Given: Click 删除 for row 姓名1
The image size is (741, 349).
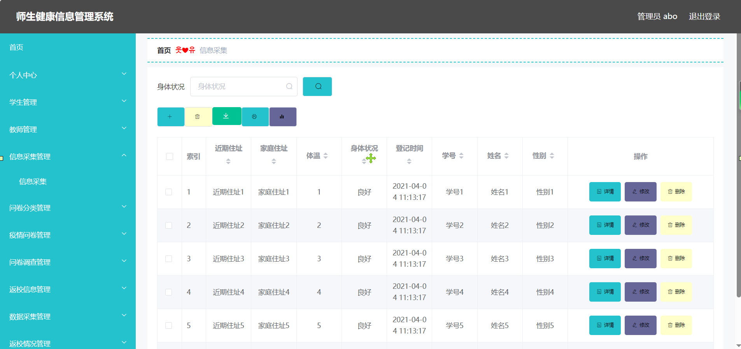Looking at the screenshot, I should 676,192.
